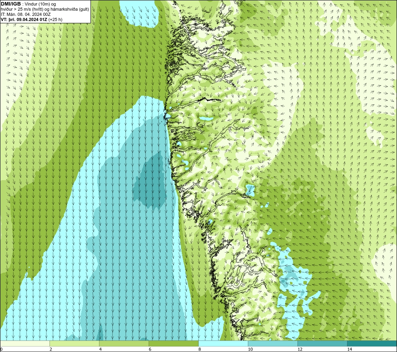Screen dimensions: 397x352
Task: Click the legend scale label "12"
Action: tap(300, 349)
